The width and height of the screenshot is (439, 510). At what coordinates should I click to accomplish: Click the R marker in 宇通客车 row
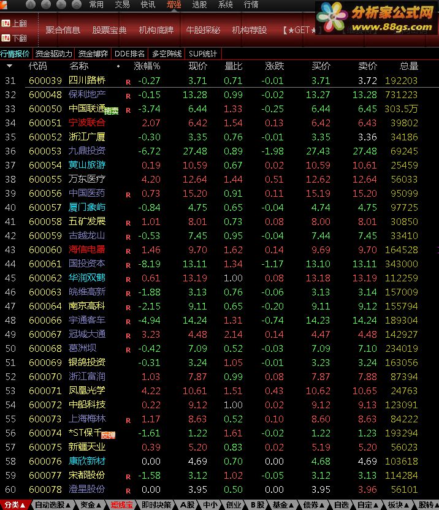click(x=128, y=322)
